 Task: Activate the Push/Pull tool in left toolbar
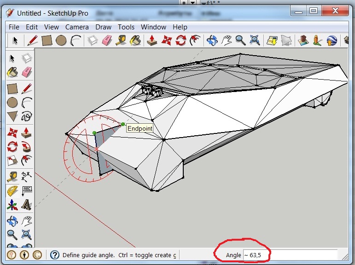click(x=27, y=132)
